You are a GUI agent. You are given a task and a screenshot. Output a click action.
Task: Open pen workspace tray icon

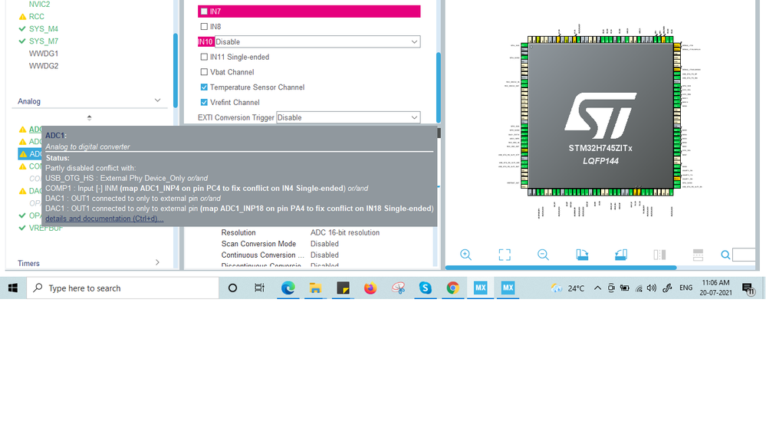click(667, 288)
